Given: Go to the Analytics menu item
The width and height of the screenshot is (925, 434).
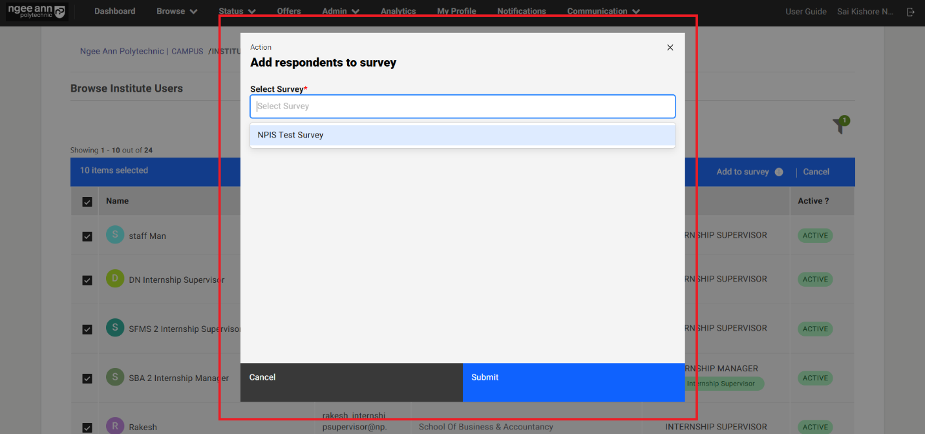Looking at the screenshot, I should 398,12.
